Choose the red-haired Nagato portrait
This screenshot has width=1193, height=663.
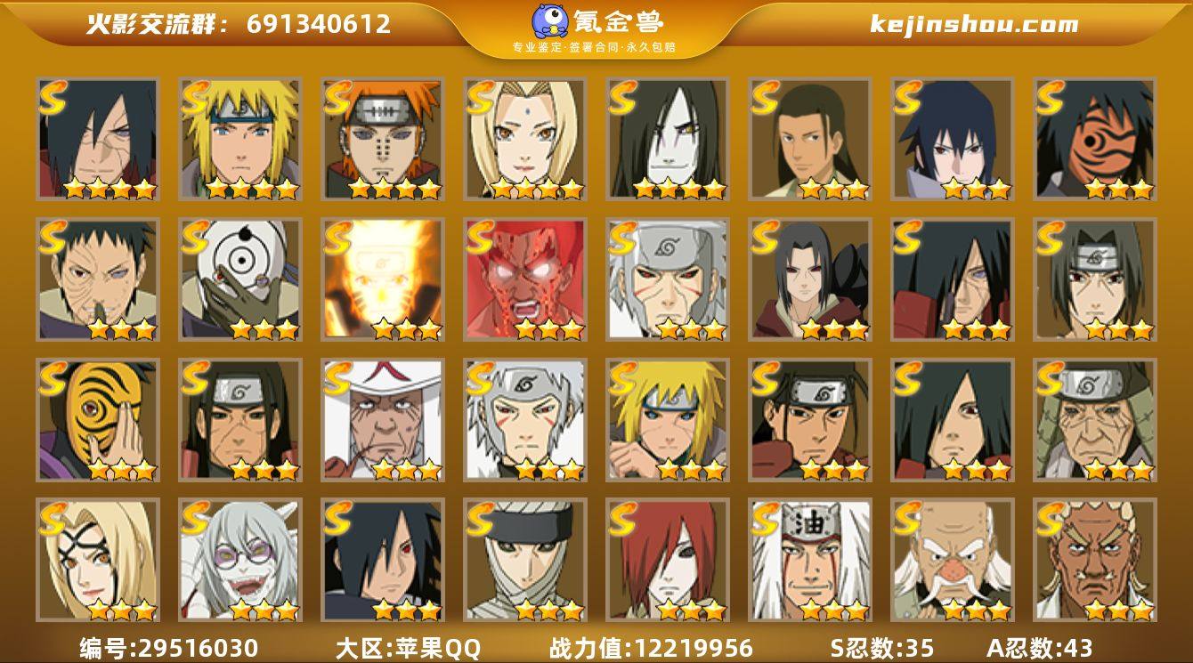pyautogui.click(x=667, y=561)
